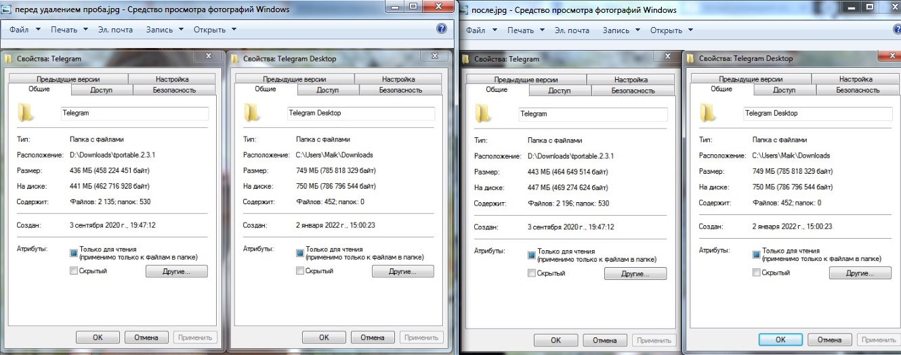Click Применить in Telegram dialog, после image
Screen dimensions: 901x355
[654, 340]
